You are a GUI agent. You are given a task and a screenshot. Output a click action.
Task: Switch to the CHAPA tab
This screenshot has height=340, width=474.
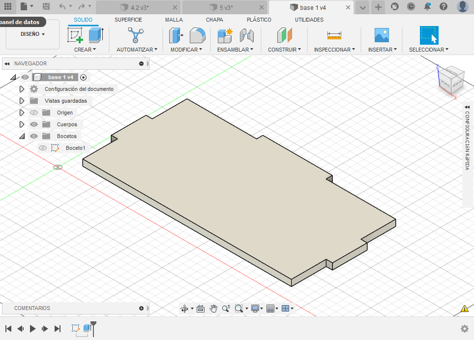(x=215, y=20)
